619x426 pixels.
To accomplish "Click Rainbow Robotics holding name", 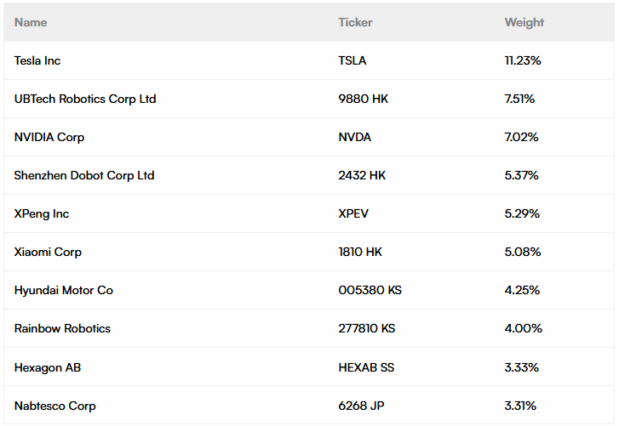I will pos(62,328).
